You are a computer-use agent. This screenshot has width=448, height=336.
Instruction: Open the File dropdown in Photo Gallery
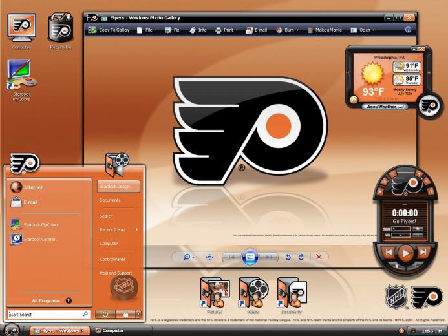pos(147,30)
